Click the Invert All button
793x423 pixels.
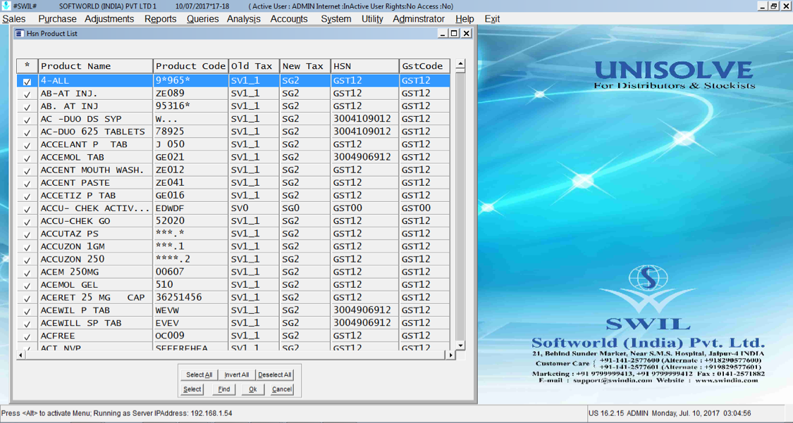pyautogui.click(x=237, y=374)
